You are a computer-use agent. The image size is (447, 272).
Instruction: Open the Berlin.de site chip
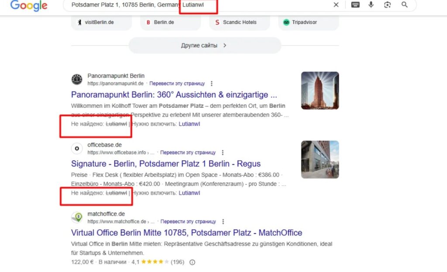(171, 22)
